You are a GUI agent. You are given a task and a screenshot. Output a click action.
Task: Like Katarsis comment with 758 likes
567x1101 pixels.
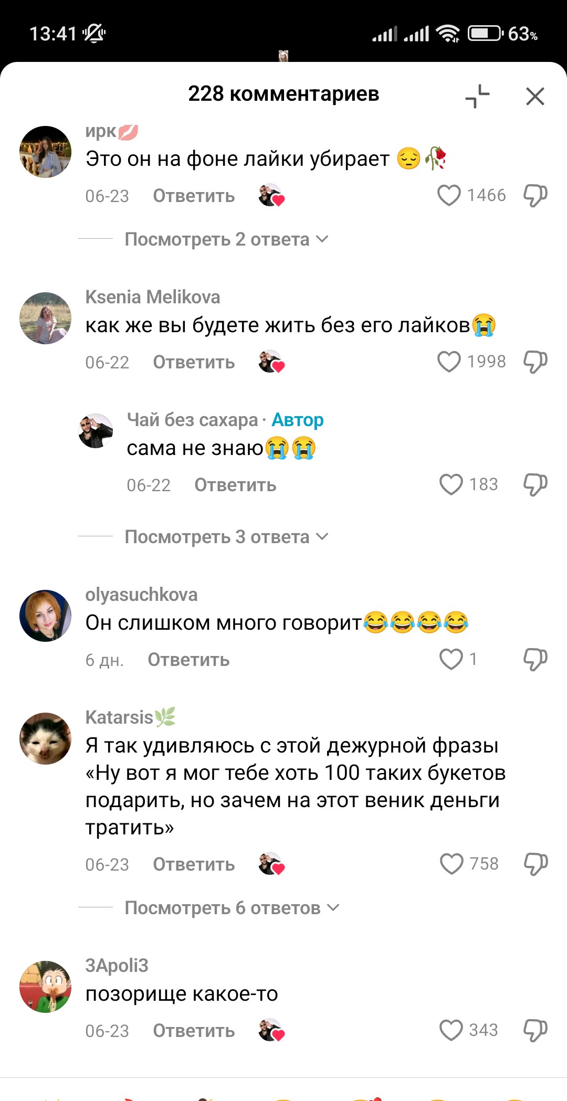(x=451, y=864)
